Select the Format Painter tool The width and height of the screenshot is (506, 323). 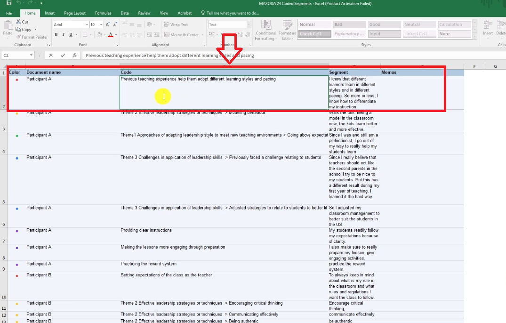32,37
